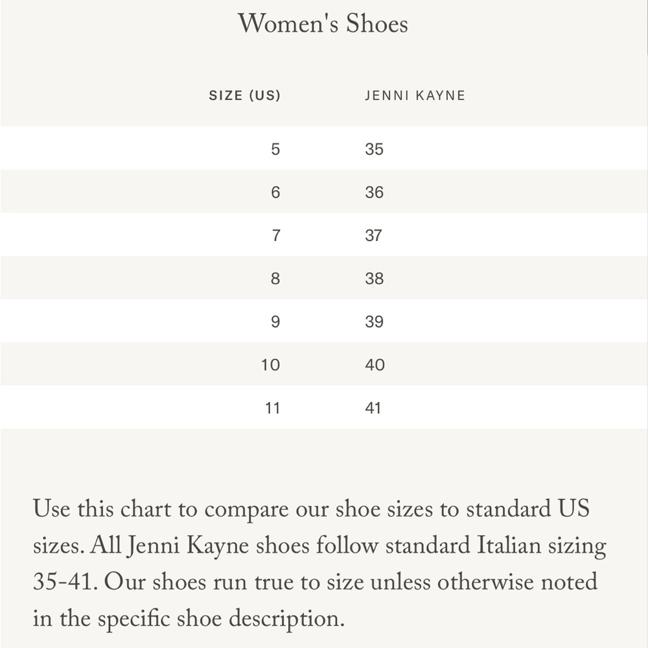Click the US size 5 cell

click(275, 149)
